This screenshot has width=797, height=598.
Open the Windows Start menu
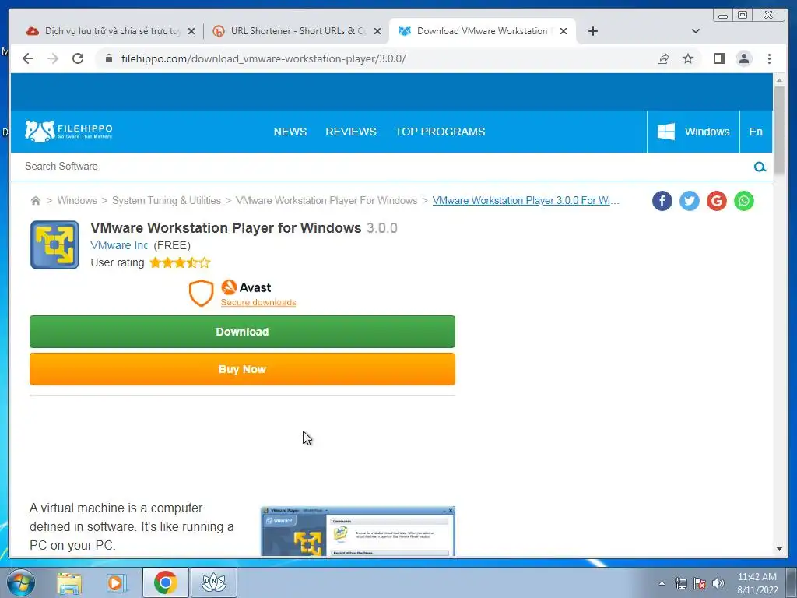click(21, 582)
